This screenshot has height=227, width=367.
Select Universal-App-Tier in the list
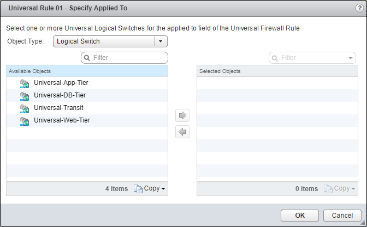pyautogui.click(x=61, y=83)
